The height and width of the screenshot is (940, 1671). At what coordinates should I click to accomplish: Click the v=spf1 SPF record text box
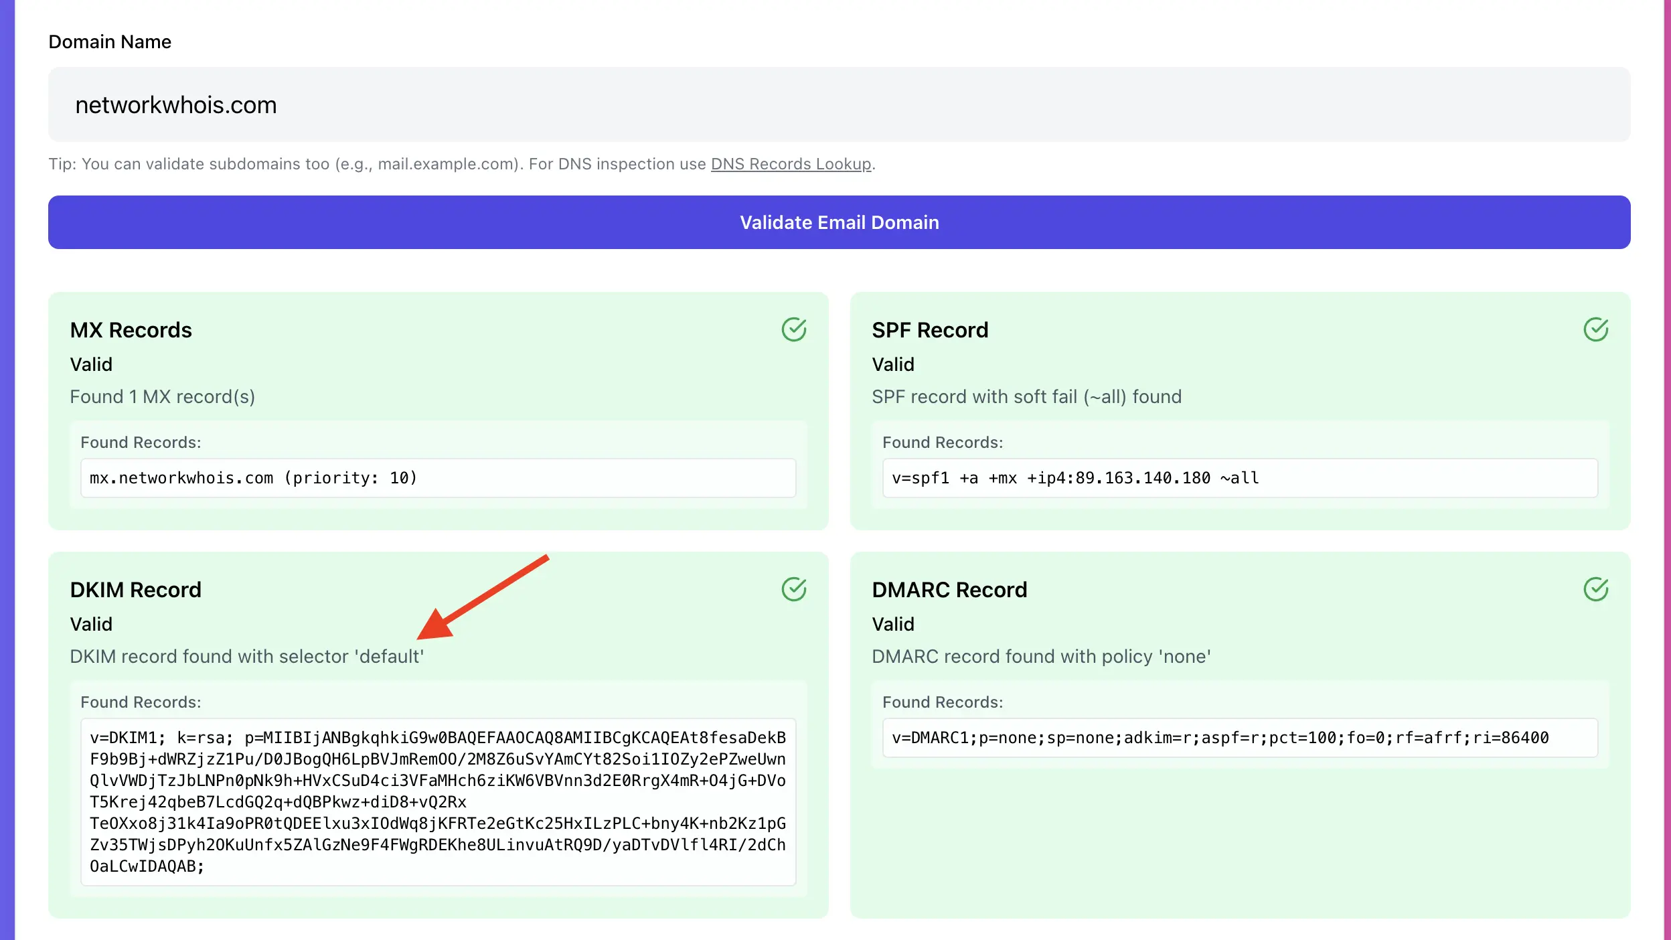pyautogui.click(x=1239, y=478)
